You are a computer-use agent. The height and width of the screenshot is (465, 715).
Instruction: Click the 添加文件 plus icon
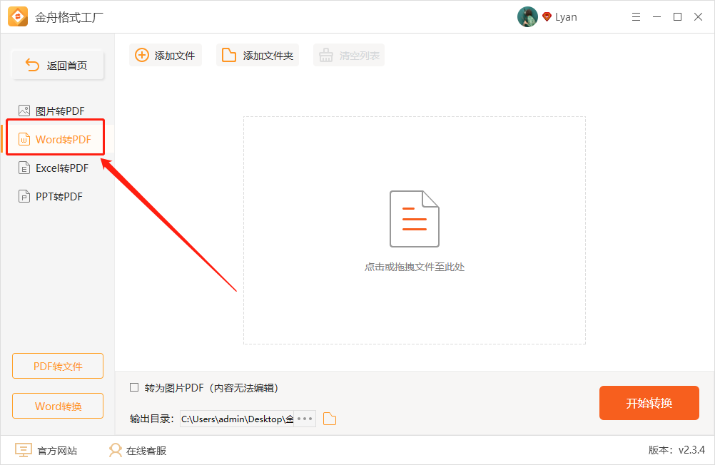(x=140, y=55)
